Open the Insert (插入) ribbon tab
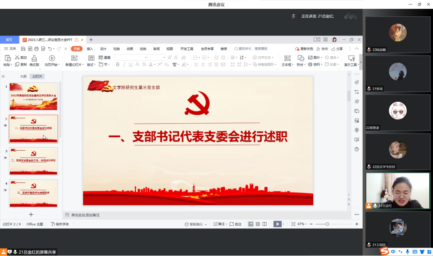The image size is (433, 256). click(x=90, y=49)
